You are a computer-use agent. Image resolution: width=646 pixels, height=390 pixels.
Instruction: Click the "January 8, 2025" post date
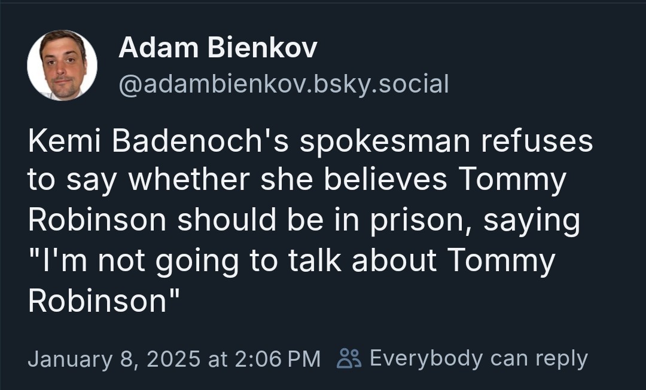[x=114, y=358]
